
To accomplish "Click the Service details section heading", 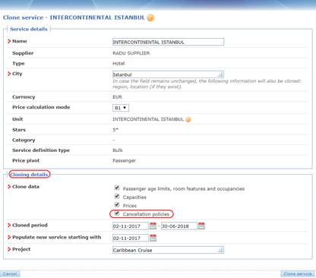I will pos(29,29).
